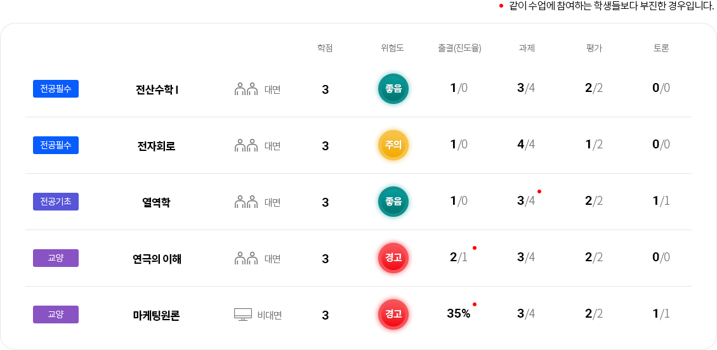Click the 4/4 assignment score for 전자회로
Image resolution: width=717 pixels, height=350 pixels.
tap(526, 144)
